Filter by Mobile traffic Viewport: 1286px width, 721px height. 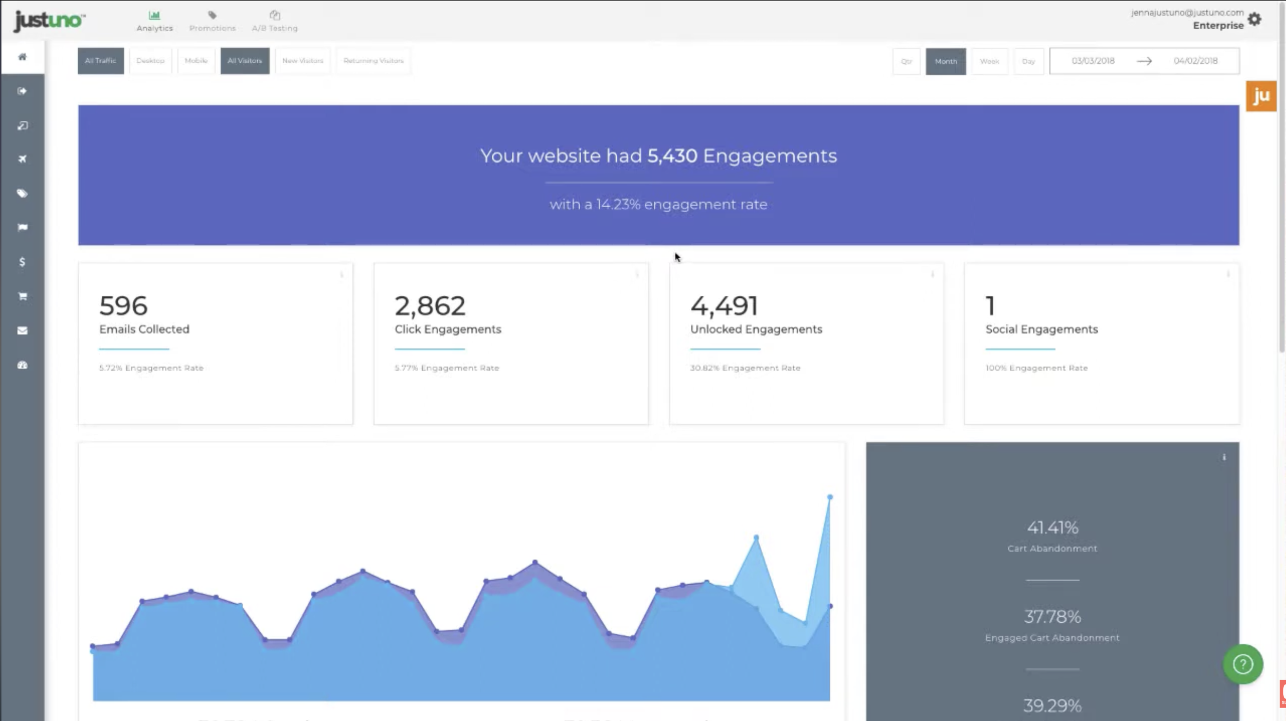(x=196, y=61)
